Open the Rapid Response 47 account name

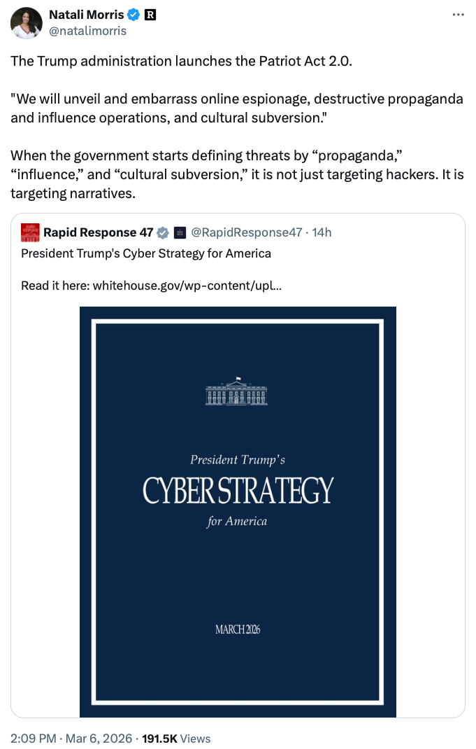tap(98, 232)
